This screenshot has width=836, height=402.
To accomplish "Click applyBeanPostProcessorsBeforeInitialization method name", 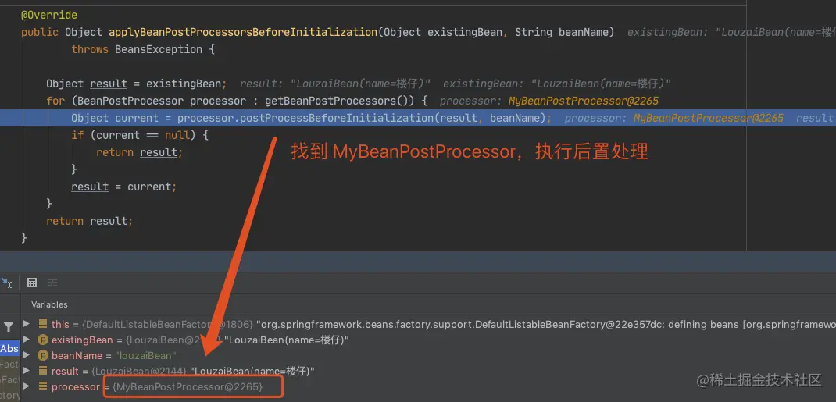I will (x=244, y=32).
